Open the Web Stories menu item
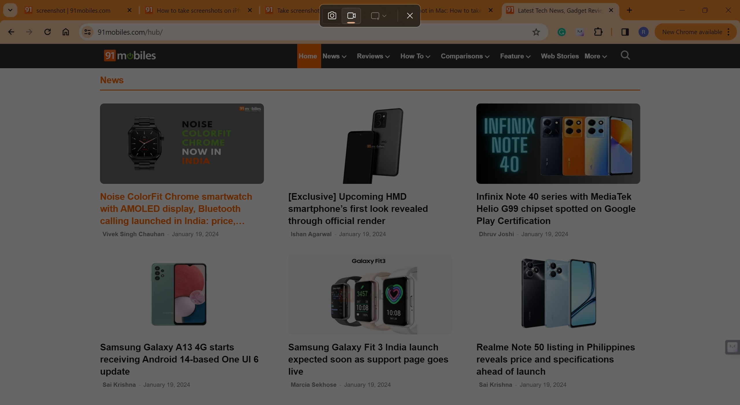Viewport: 740px width, 405px height. (560, 56)
